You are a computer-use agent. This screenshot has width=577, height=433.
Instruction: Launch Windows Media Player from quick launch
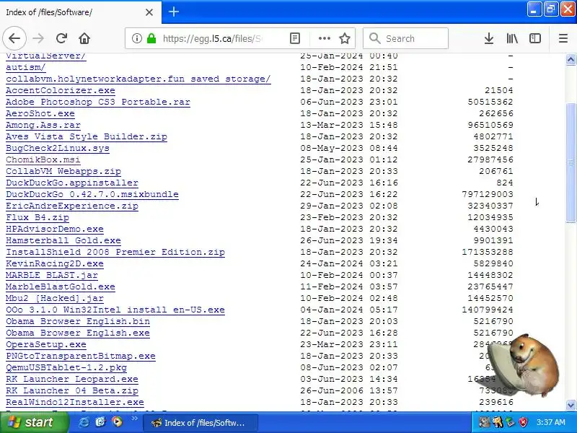(117, 422)
